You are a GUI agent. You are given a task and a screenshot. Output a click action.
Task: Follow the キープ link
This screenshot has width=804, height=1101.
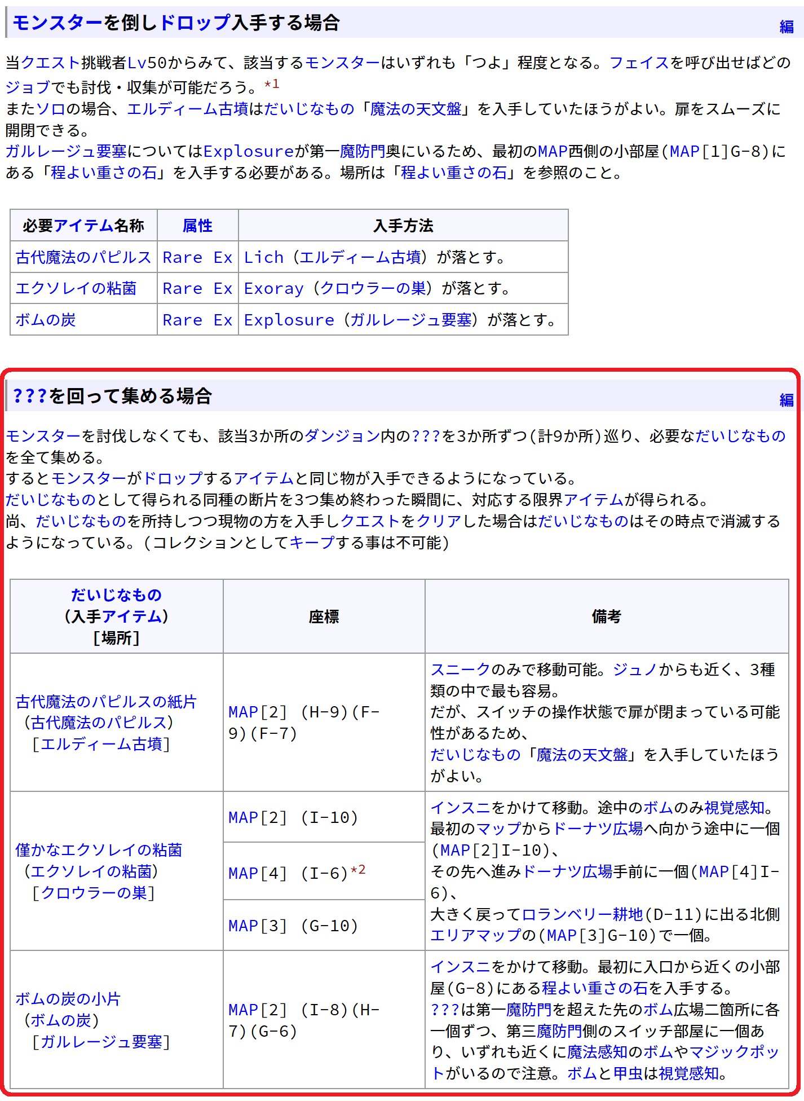coord(312,543)
